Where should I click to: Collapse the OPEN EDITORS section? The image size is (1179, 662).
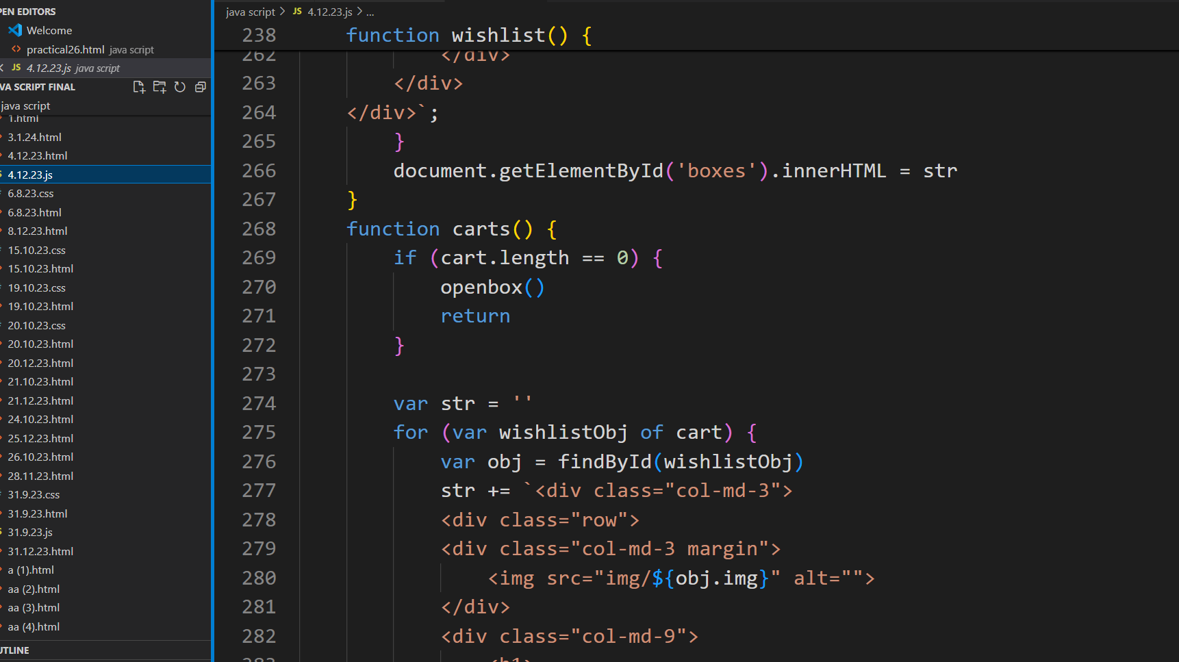coord(29,12)
